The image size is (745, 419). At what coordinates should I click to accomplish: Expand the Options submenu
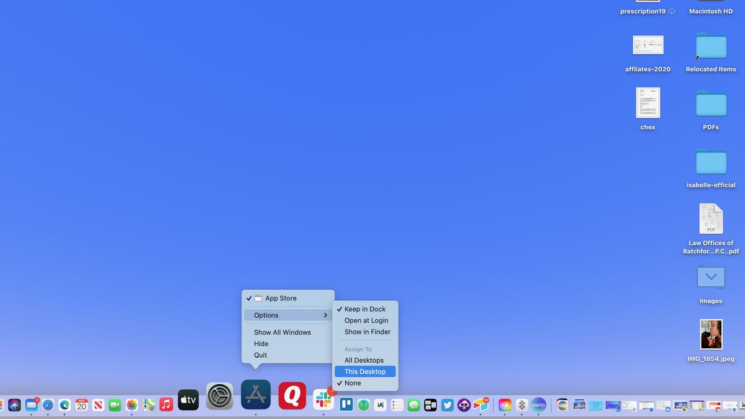266,315
